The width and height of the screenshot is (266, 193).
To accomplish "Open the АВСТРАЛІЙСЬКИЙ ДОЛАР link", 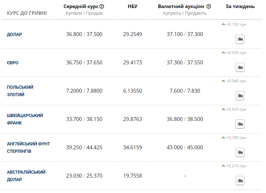I will (26, 176).
